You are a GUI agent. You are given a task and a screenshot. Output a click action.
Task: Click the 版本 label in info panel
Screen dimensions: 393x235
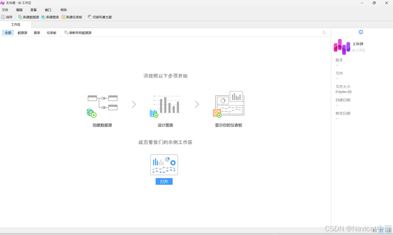point(339,60)
